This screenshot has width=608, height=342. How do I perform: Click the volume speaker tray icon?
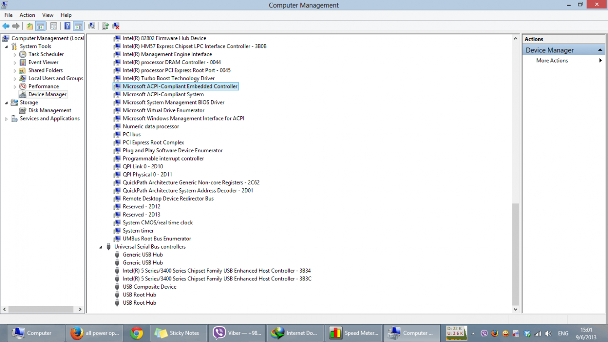coord(548,333)
